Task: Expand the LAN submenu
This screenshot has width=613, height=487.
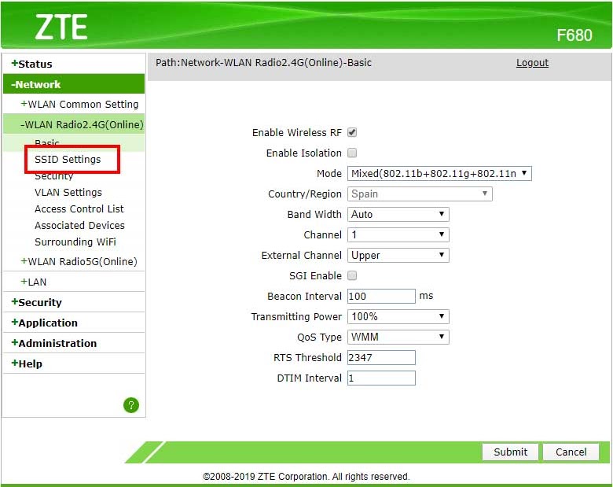Action: [34, 282]
